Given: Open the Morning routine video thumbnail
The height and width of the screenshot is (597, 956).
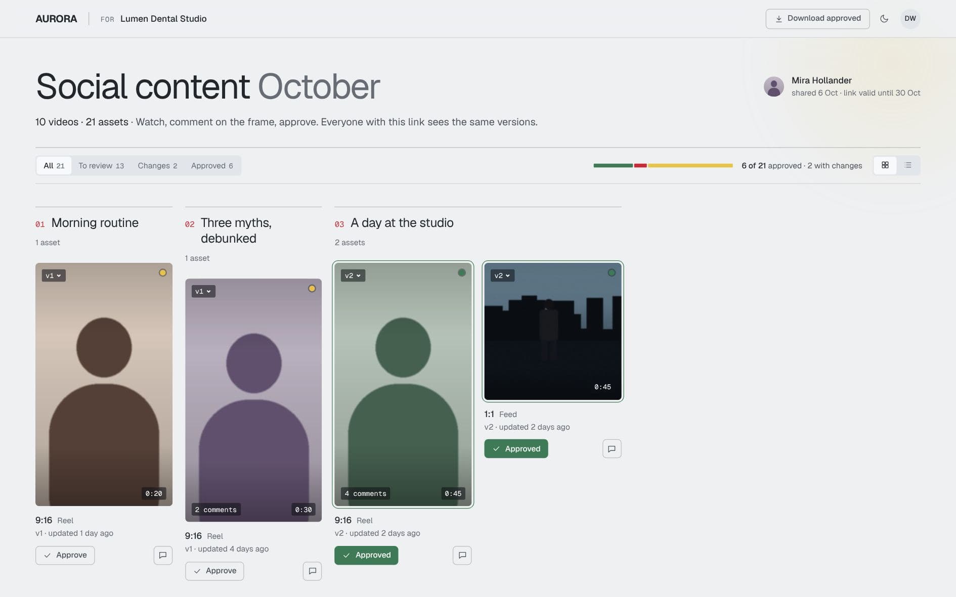Looking at the screenshot, I should 104,384.
